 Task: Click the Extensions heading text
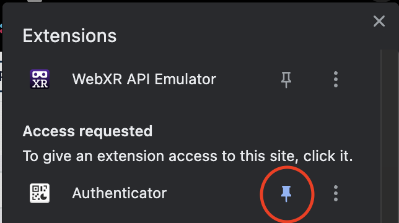pyautogui.click(x=69, y=35)
